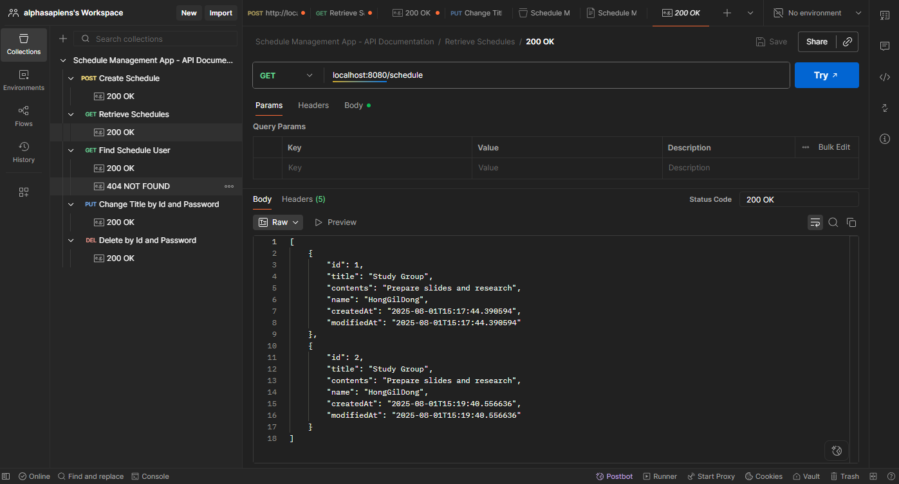Switch to the Headers tab of the request

coord(313,105)
